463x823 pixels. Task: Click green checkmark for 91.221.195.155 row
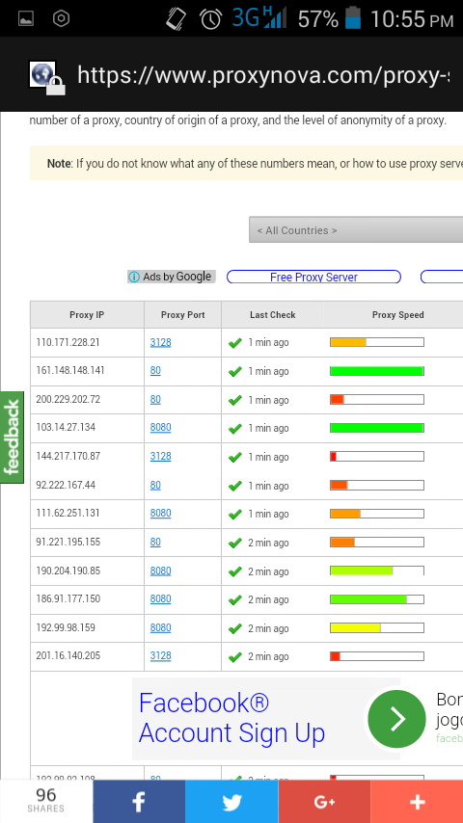coord(235,544)
